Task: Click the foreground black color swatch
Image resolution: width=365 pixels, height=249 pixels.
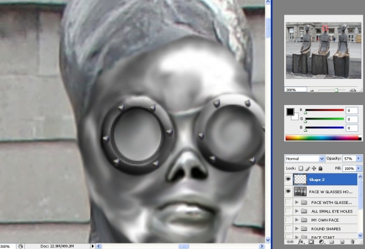Action: click(290, 112)
